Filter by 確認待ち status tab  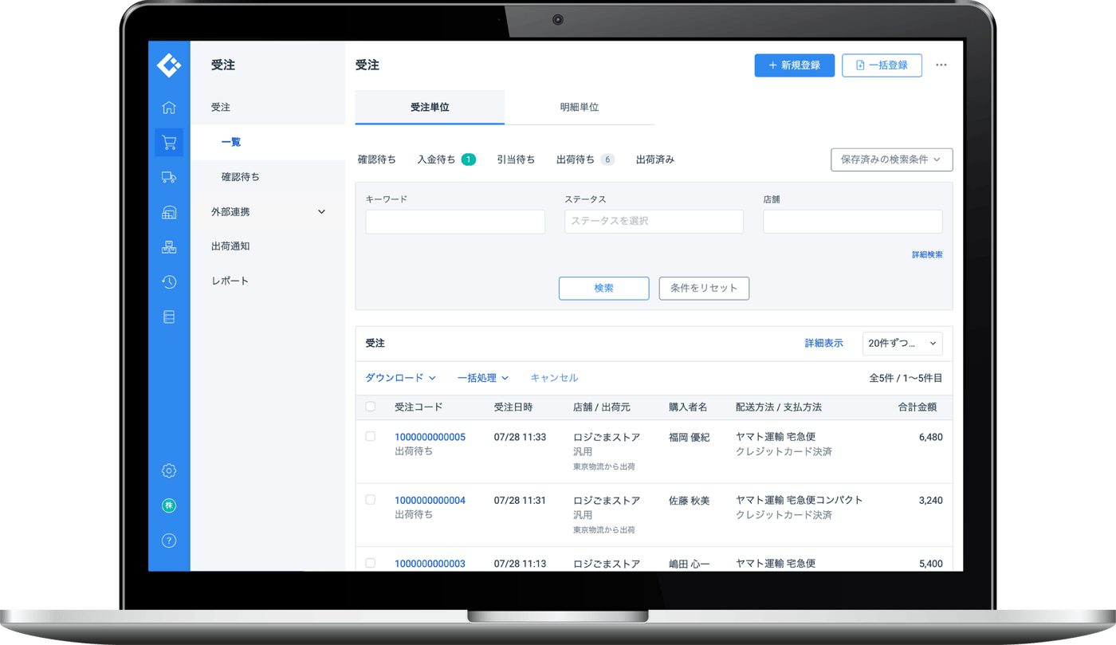point(377,159)
